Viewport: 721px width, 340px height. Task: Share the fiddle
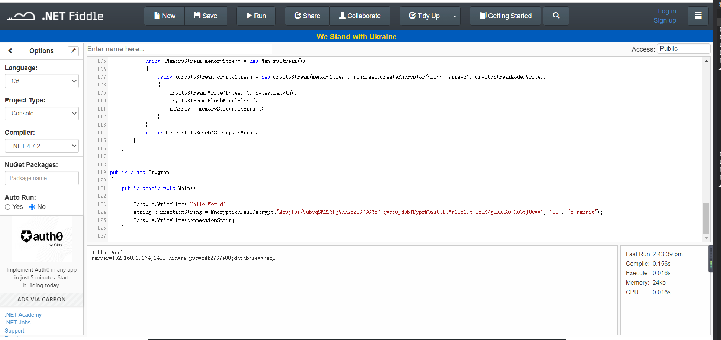307,16
